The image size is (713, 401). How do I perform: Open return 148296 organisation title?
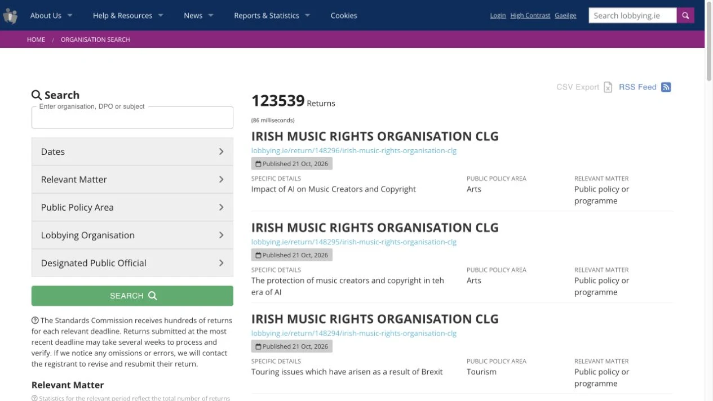click(375, 136)
